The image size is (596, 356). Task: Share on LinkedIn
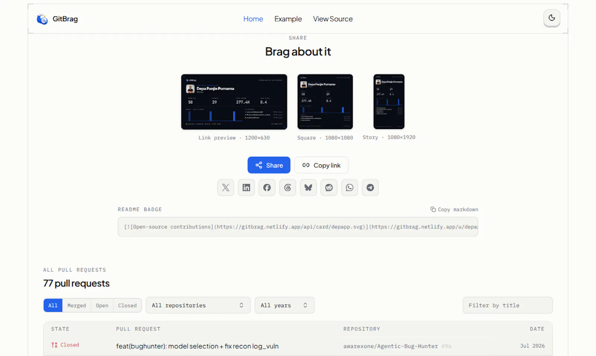coord(246,187)
